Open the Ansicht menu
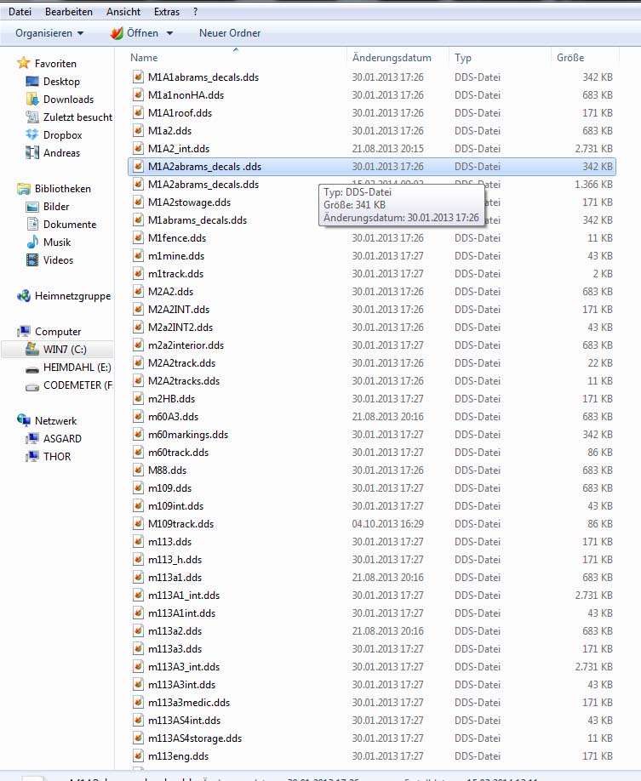 pos(123,13)
